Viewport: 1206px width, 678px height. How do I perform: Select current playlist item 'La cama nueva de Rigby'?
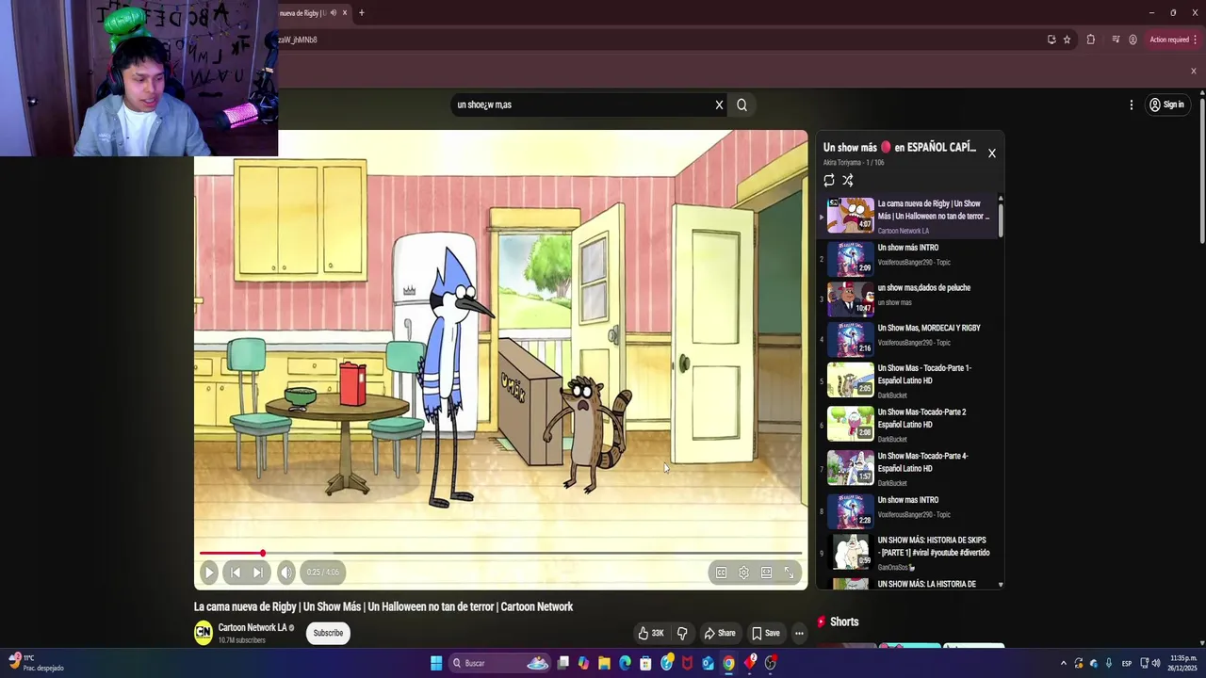tap(908, 216)
